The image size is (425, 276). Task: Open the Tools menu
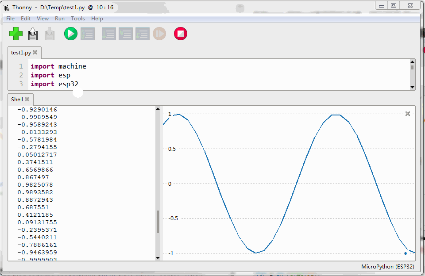coord(78,19)
